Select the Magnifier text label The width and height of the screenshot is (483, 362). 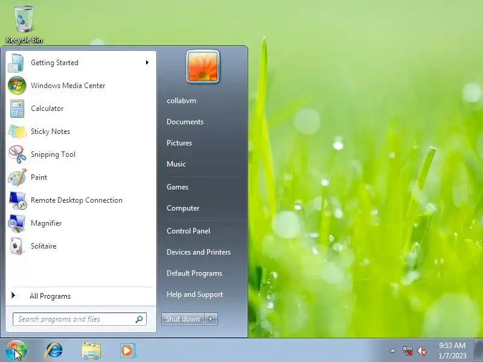click(x=46, y=223)
